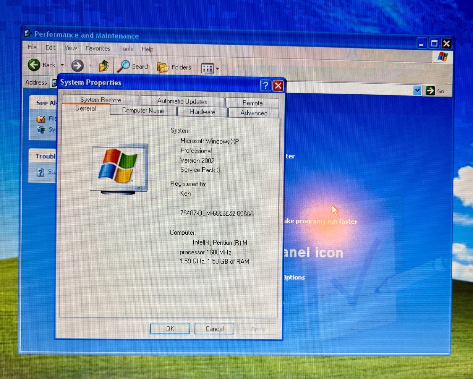Click the Windows flag logo in menu bar
The width and height of the screenshot is (473, 379).
pyautogui.click(x=443, y=56)
